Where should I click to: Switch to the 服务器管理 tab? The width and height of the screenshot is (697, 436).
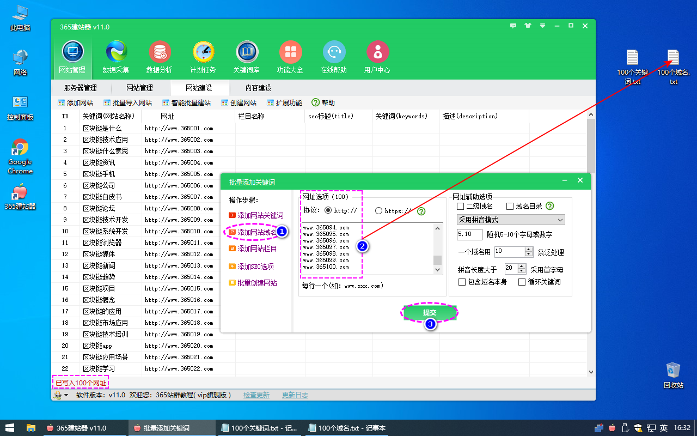pos(80,88)
